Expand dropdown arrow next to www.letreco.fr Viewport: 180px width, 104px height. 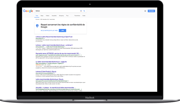[x=44, y=38]
